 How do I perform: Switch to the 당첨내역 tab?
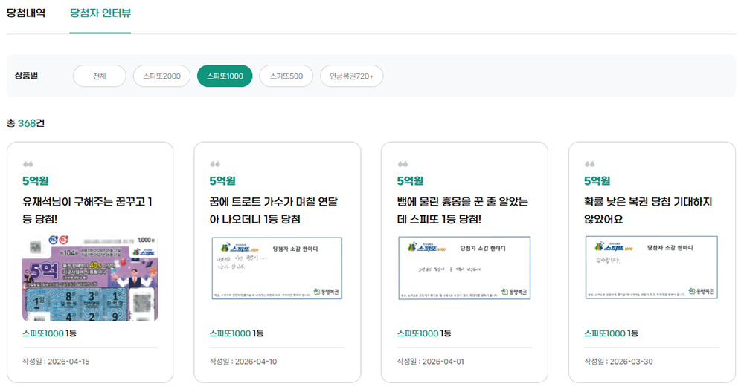(26, 13)
